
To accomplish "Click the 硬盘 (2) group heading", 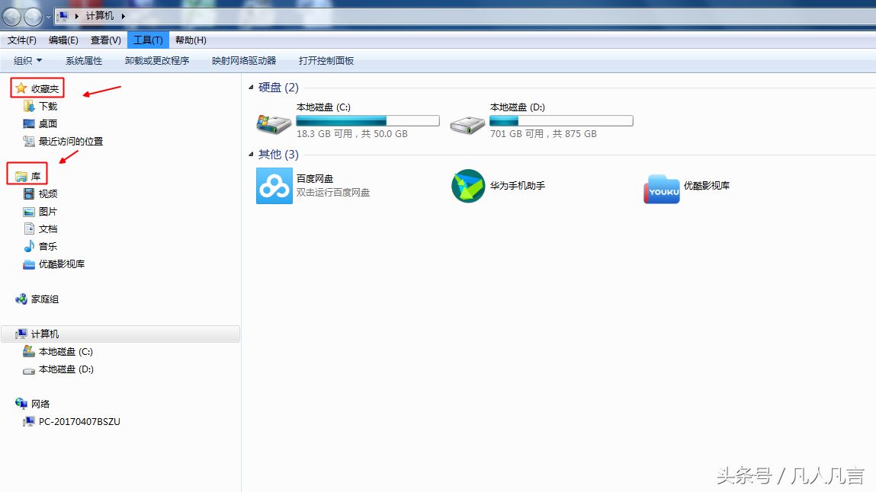I will (x=278, y=88).
